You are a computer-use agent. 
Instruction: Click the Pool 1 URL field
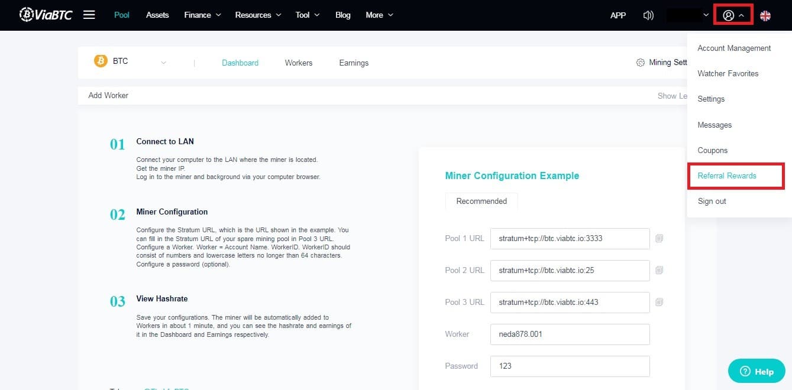click(x=570, y=238)
